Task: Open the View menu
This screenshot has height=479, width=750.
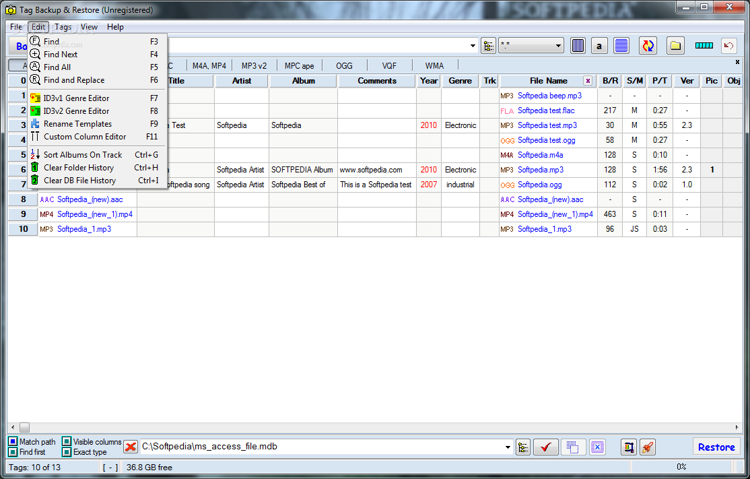Action: pyautogui.click(x=89, y=27)
